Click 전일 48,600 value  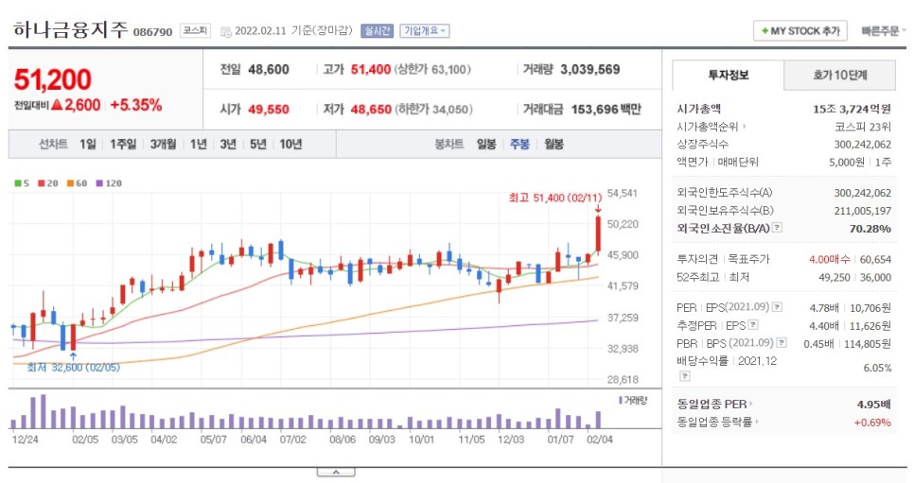(x=269, y=69)
